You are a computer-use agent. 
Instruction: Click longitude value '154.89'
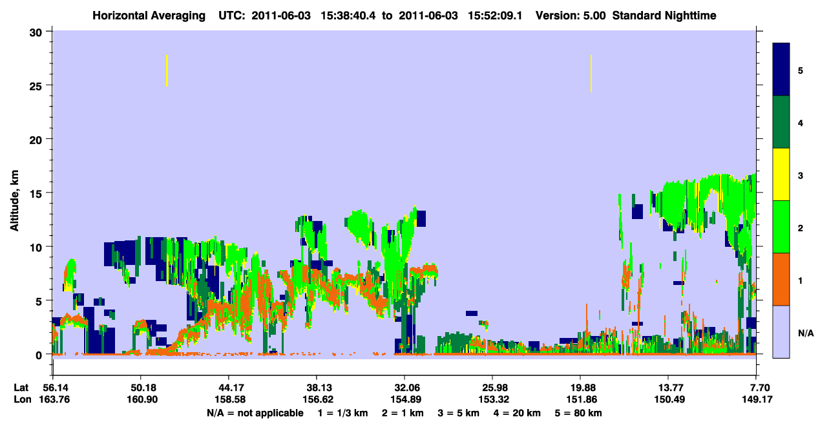(404, 400)
